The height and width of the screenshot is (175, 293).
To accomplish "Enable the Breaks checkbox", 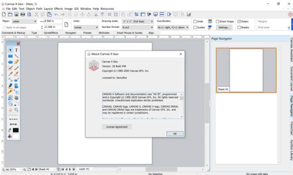I will click(x=239, y=27).
